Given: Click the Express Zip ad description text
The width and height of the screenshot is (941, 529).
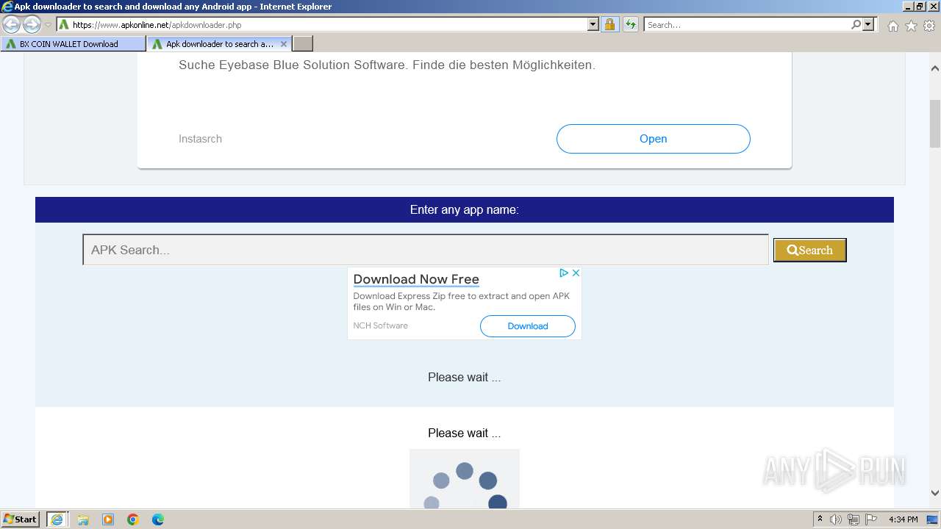Looking at the screenshot, I should pyautogui.click(x=462, y=301).
